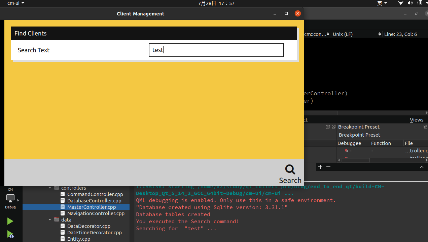Select the controllers folder icon
Image resolution: width=428 pixels, height=242 pixels.
coord(57,188)
